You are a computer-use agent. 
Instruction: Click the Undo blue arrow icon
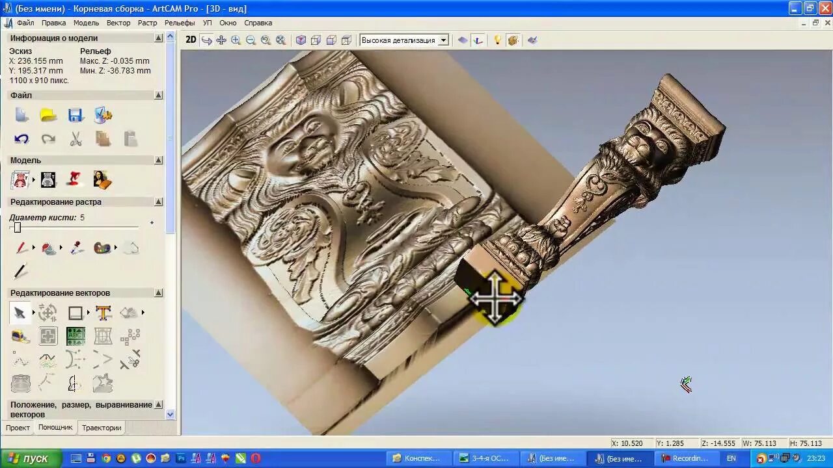tap(21, 138)
